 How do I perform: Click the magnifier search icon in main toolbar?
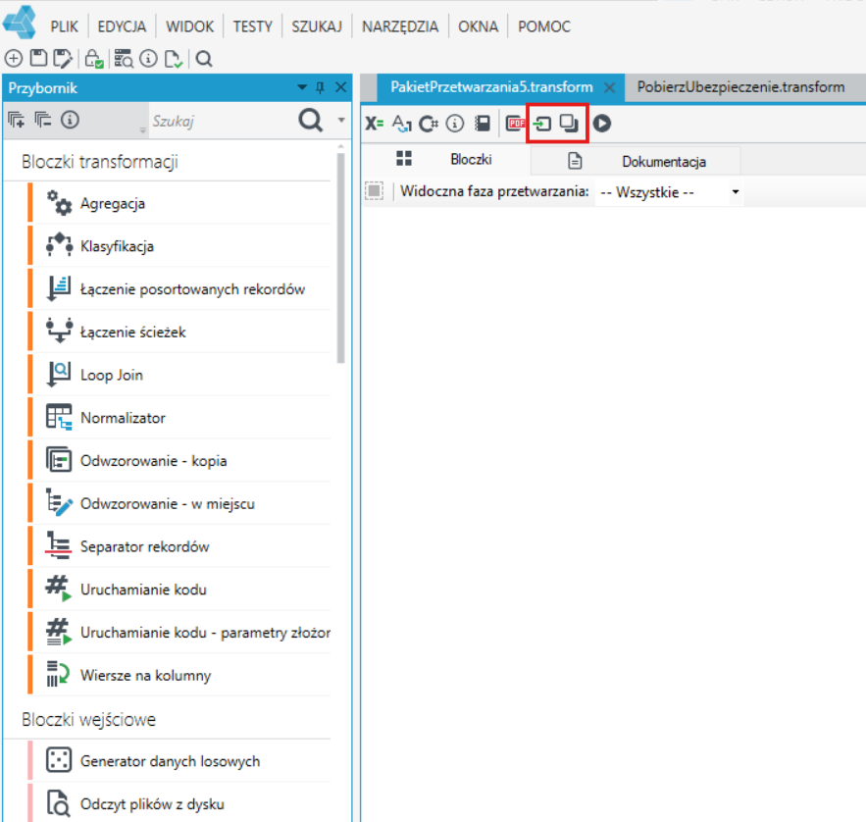(x=204, y=59)
